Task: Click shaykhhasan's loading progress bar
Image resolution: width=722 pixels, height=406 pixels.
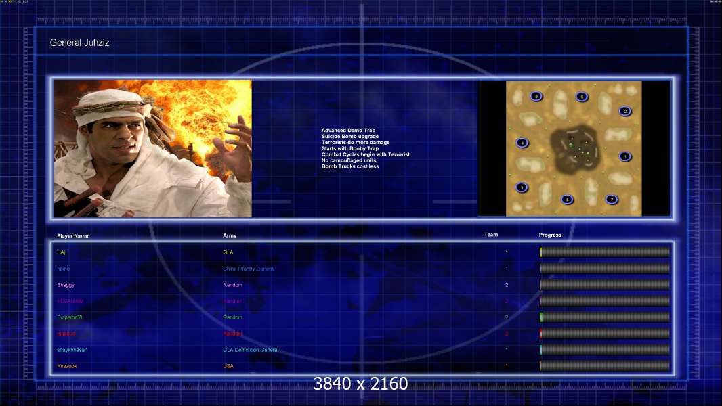Action: click(x=605, y=349)
